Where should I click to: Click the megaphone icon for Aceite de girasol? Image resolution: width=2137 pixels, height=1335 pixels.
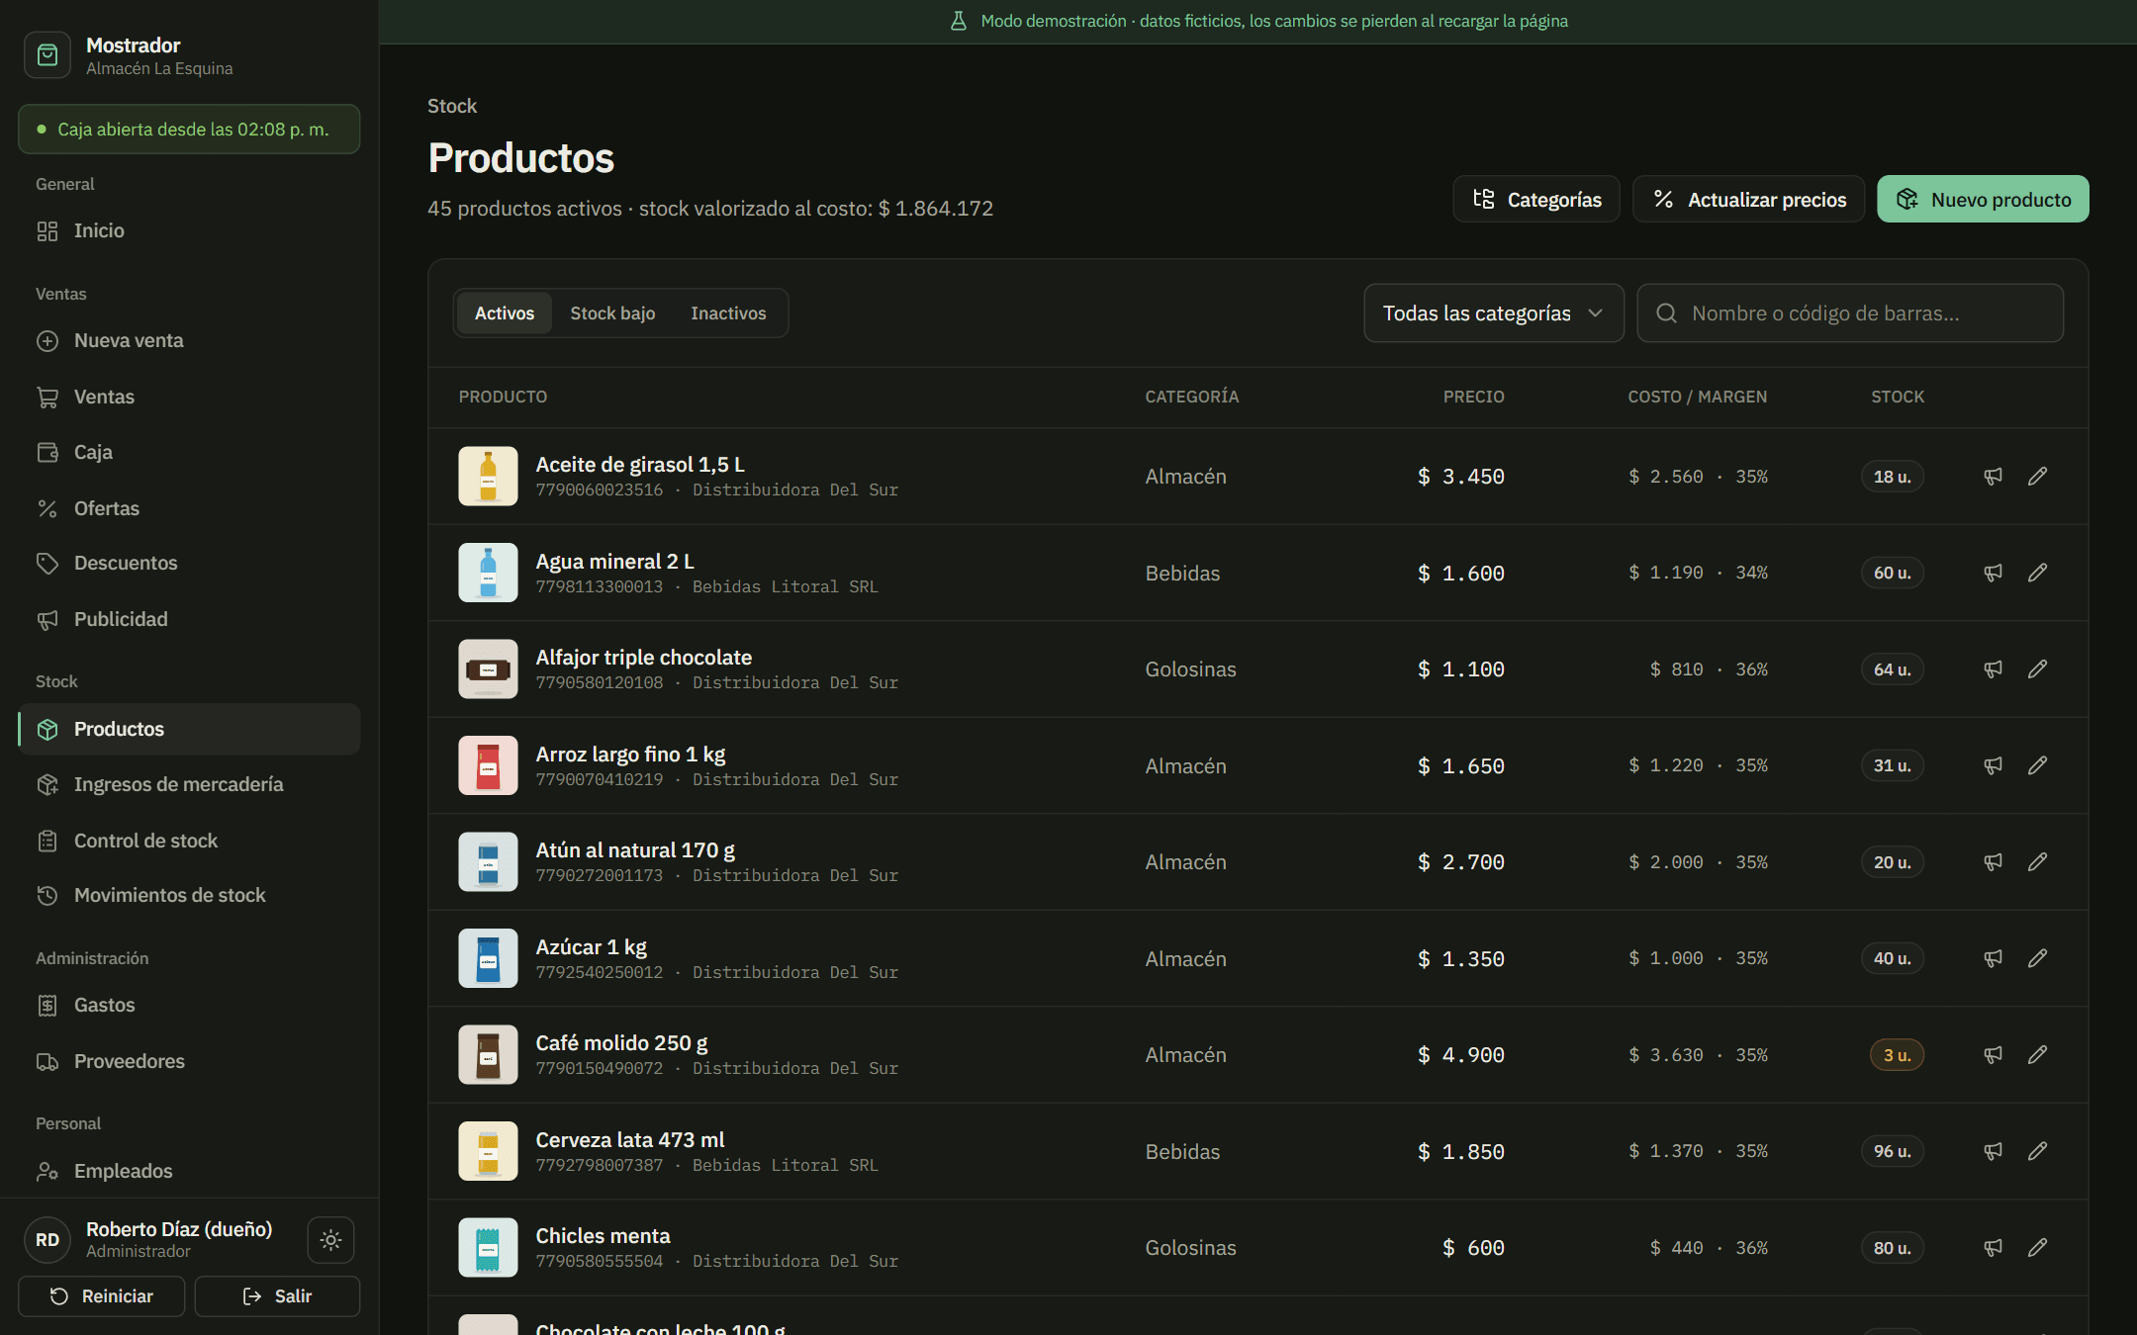click(1993, 477)
